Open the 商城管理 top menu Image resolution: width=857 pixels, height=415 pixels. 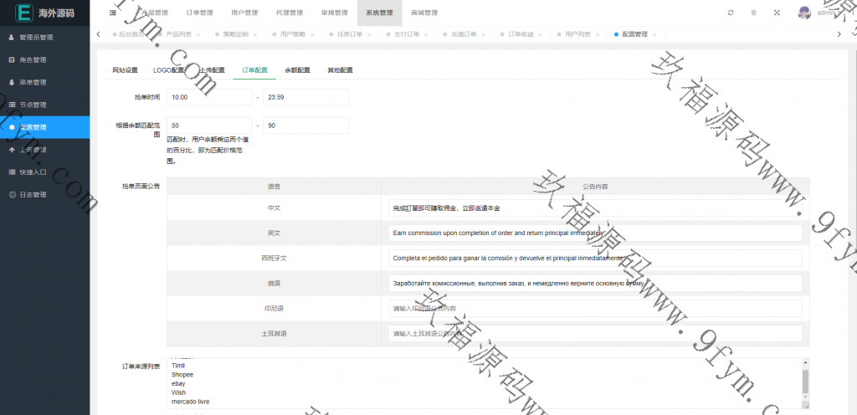tap(424, 13)
